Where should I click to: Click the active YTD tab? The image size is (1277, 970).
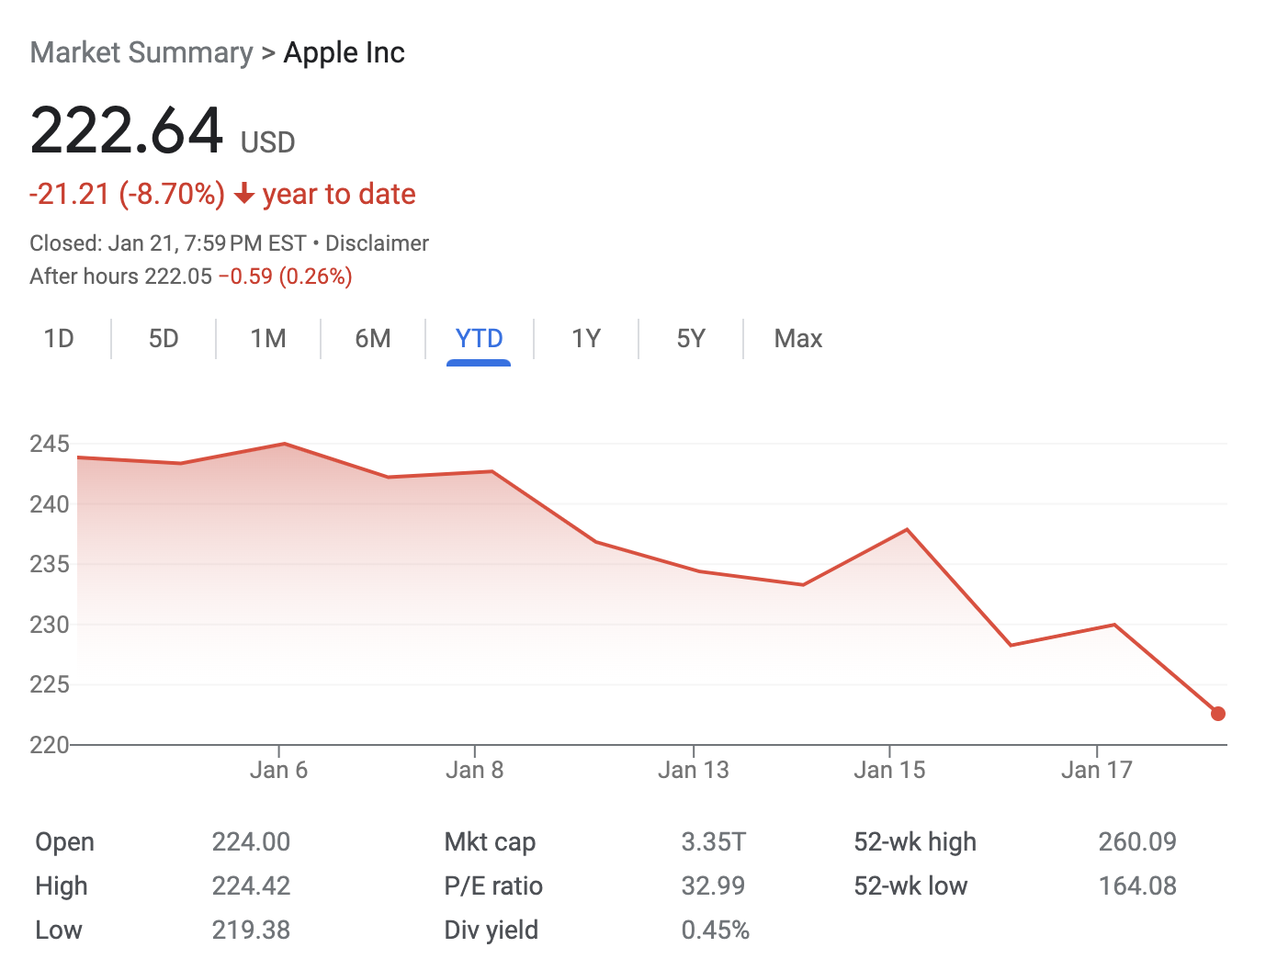[x=478, y=338]
